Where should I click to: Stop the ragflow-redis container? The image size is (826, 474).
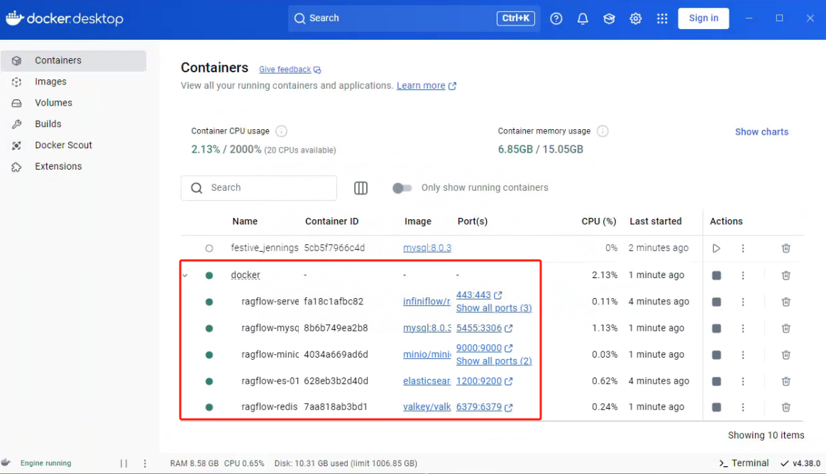pyautogui.click(x=716, y=407)
